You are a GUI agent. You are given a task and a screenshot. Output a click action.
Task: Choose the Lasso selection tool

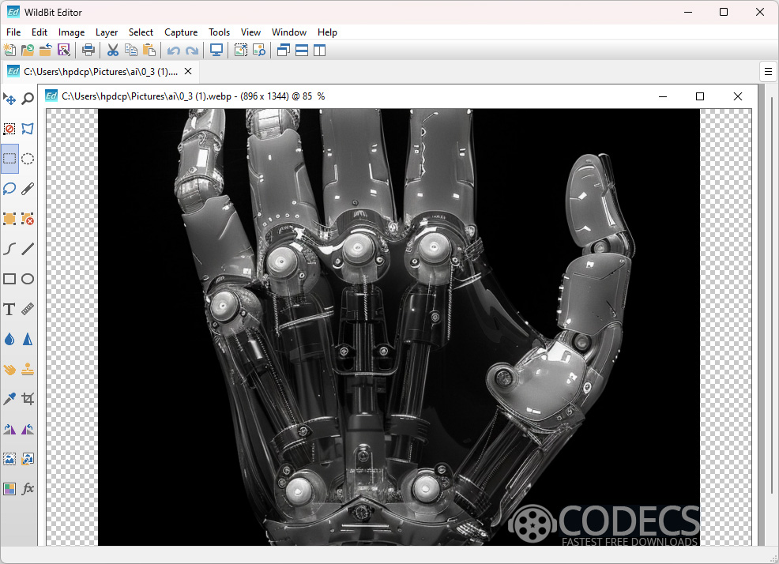9,189
